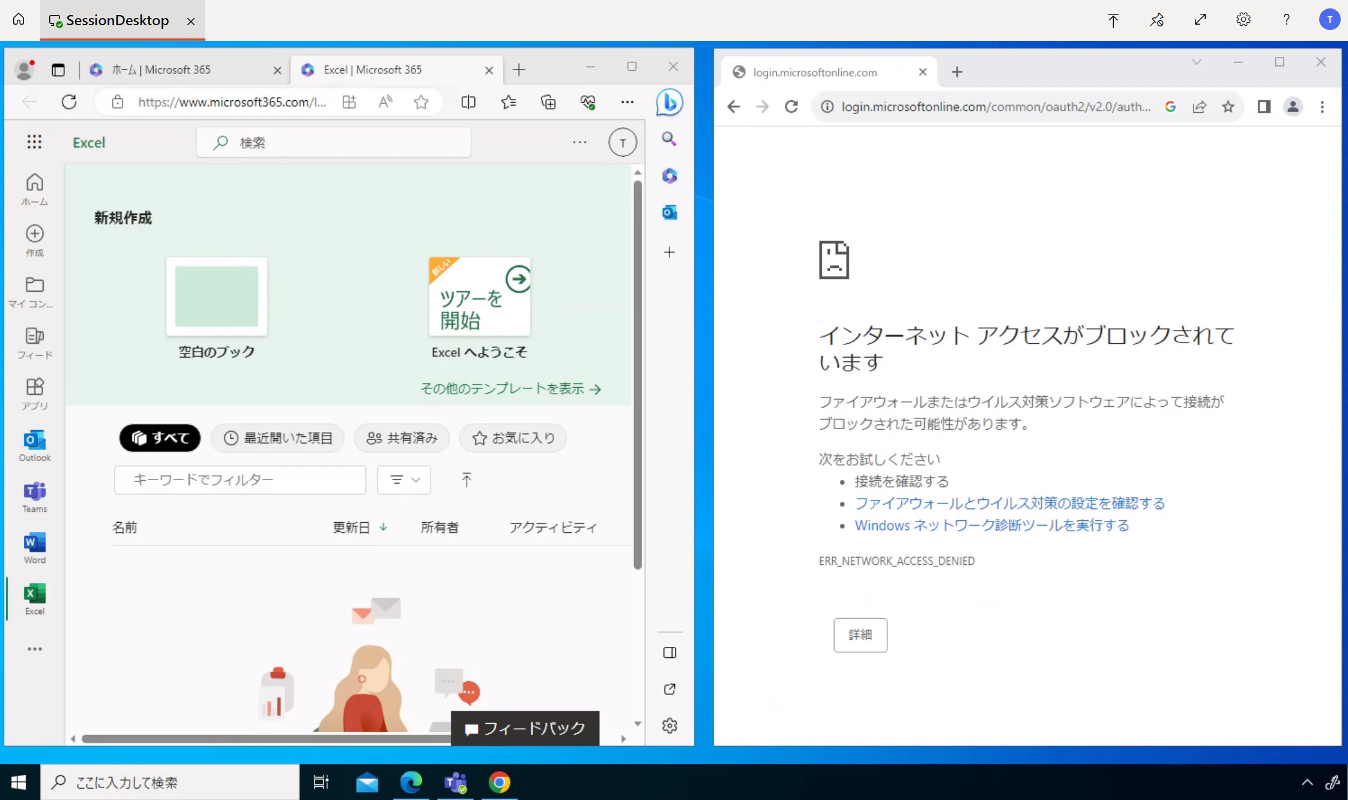Open My Content (マイ コン...) folder icon
The image size is (1348, 800).
tap(31, 292)
